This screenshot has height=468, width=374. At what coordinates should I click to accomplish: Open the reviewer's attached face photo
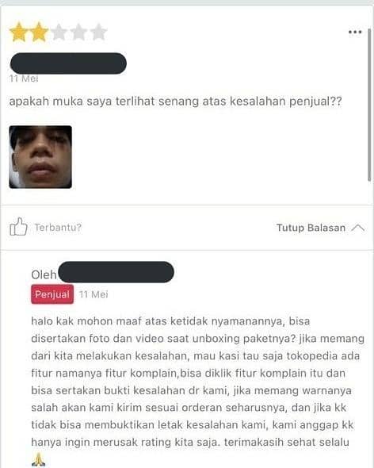point(40,157)
